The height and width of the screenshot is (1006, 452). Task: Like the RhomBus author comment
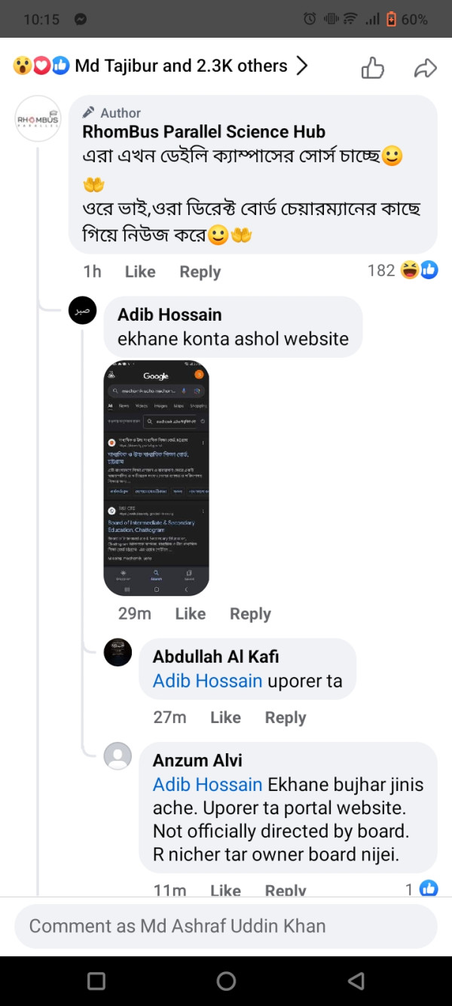tap(140, 272)
